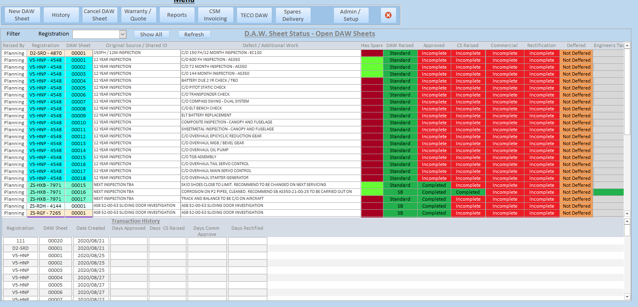Screen dimensions: 638x307
Task: Select the D2-SRD - 4870 registration cell
Action: [x=46, y=53]
